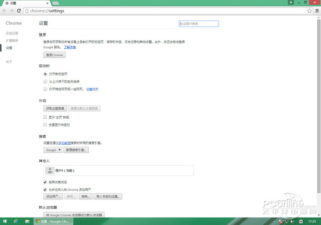The width and height of the screenshot is (321, 225).
Task: Click the 导入书签和设置 button
Action: (x=108, y=197)
